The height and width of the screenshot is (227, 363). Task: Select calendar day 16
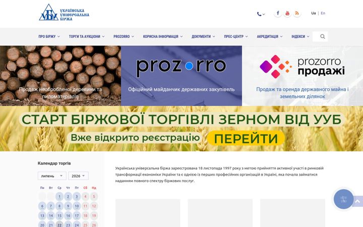(x=68, y=216)
